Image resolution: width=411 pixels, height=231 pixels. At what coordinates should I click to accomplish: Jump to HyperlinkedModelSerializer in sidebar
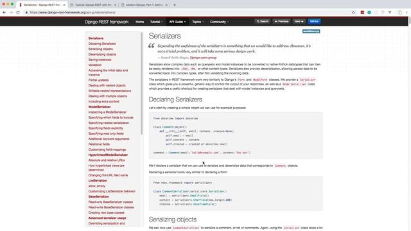point(108,155)
